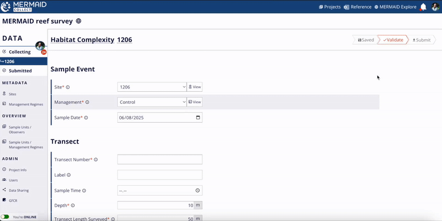Open the Reference menu
This screenshot has height=221, width=442.
tap(358, 7)
